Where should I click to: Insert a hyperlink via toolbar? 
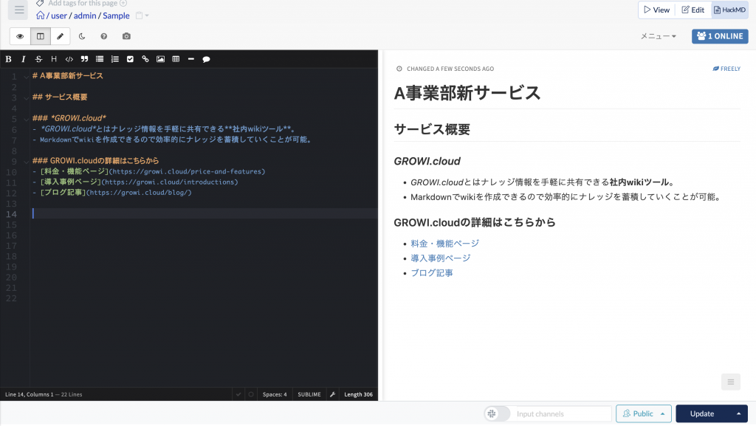(145, 59)
